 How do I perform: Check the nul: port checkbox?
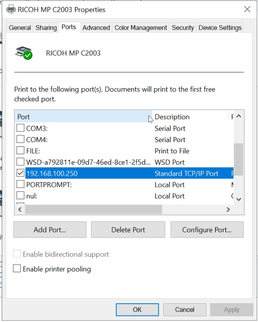pos(21,195)
